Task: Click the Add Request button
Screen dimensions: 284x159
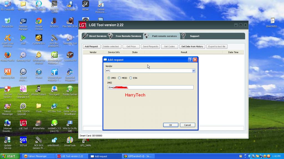Action: point(91,46)
